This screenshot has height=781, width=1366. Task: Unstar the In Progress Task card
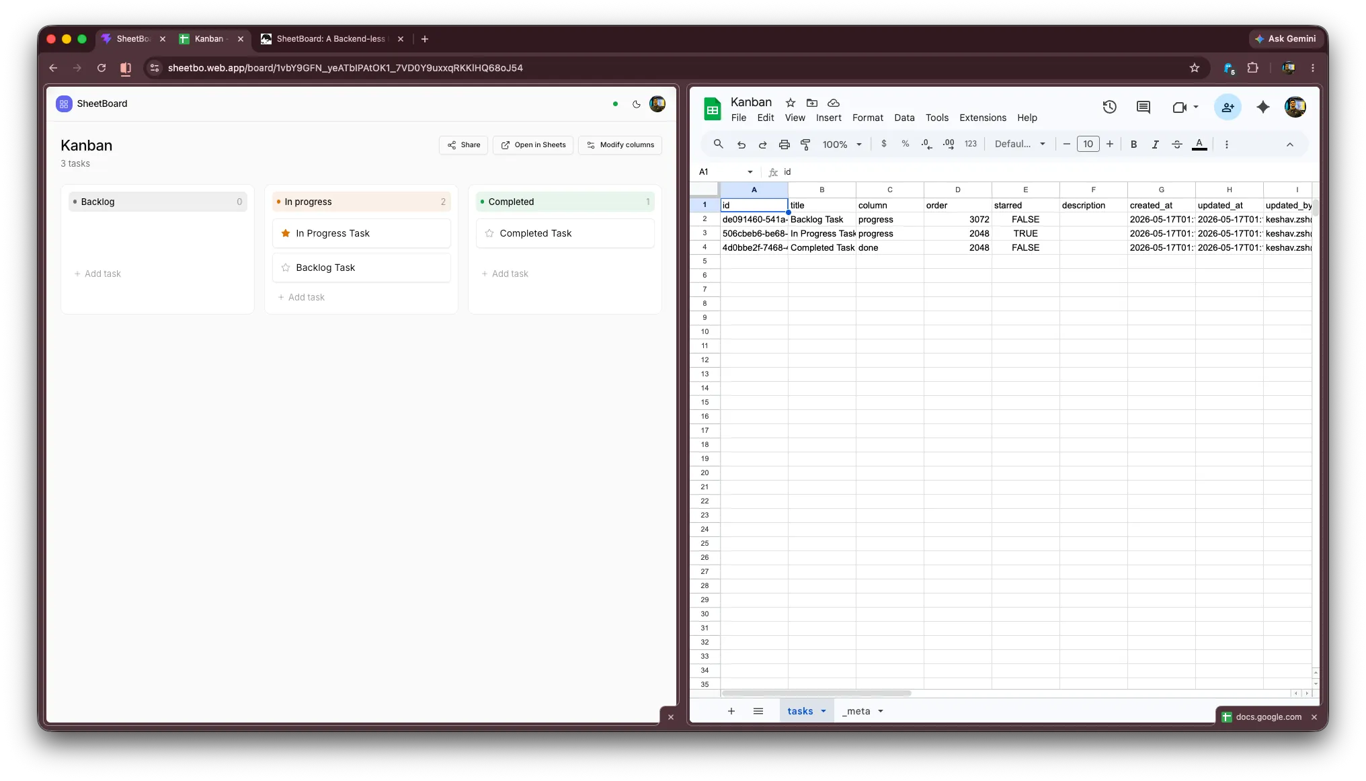click(286, 233)
